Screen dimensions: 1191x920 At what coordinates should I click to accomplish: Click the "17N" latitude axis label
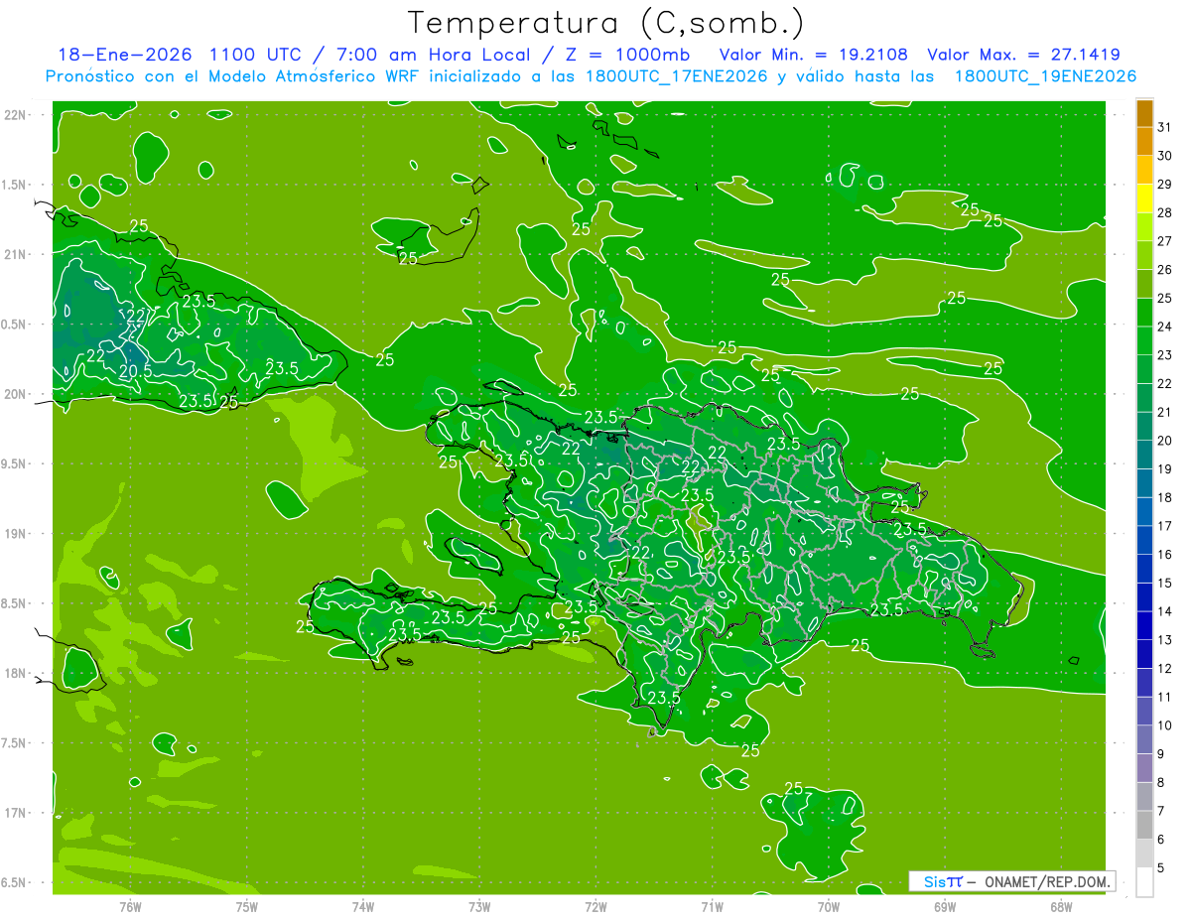coord(15,813)
